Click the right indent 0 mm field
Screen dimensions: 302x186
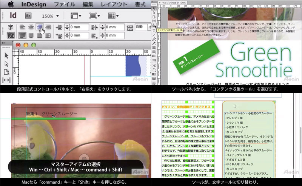115,27
